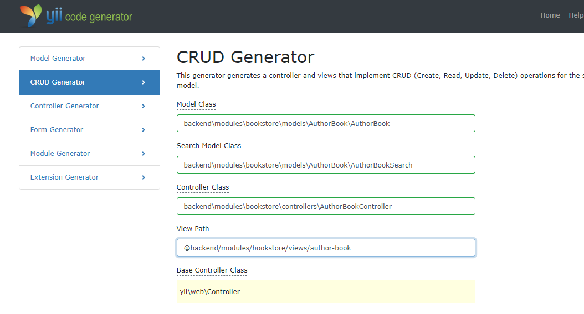This screenshot has width=584, height=314.
Task: Open the Controller Generator sidebar item
Action: pyautogui.click(x=89, y=106)
